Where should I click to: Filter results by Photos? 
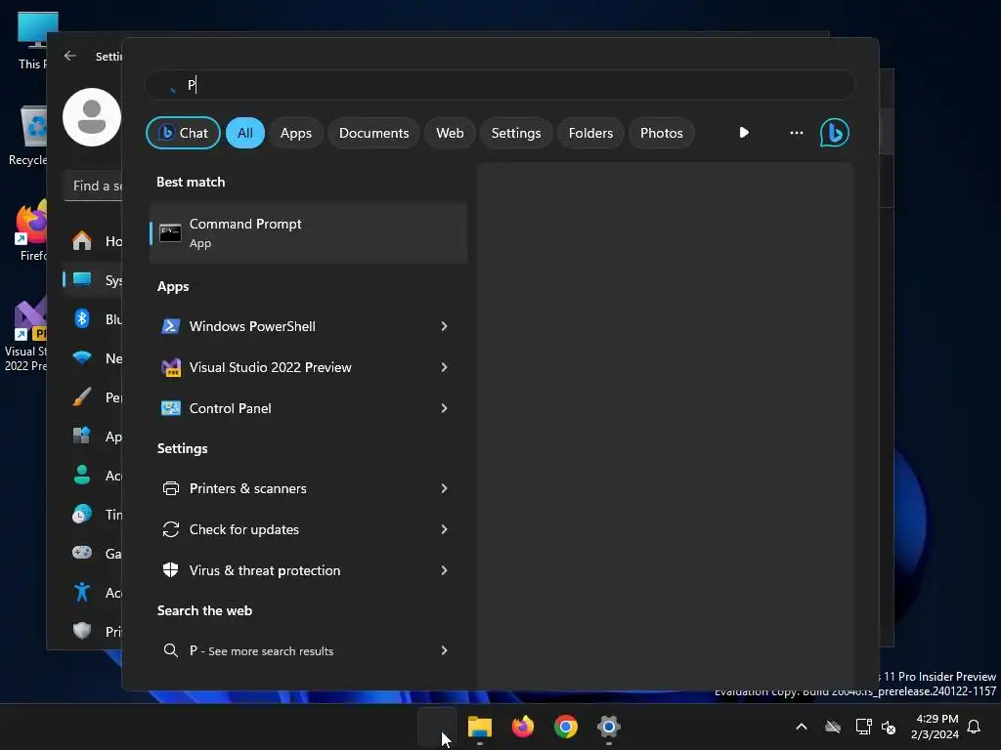(x=662, y=133)
